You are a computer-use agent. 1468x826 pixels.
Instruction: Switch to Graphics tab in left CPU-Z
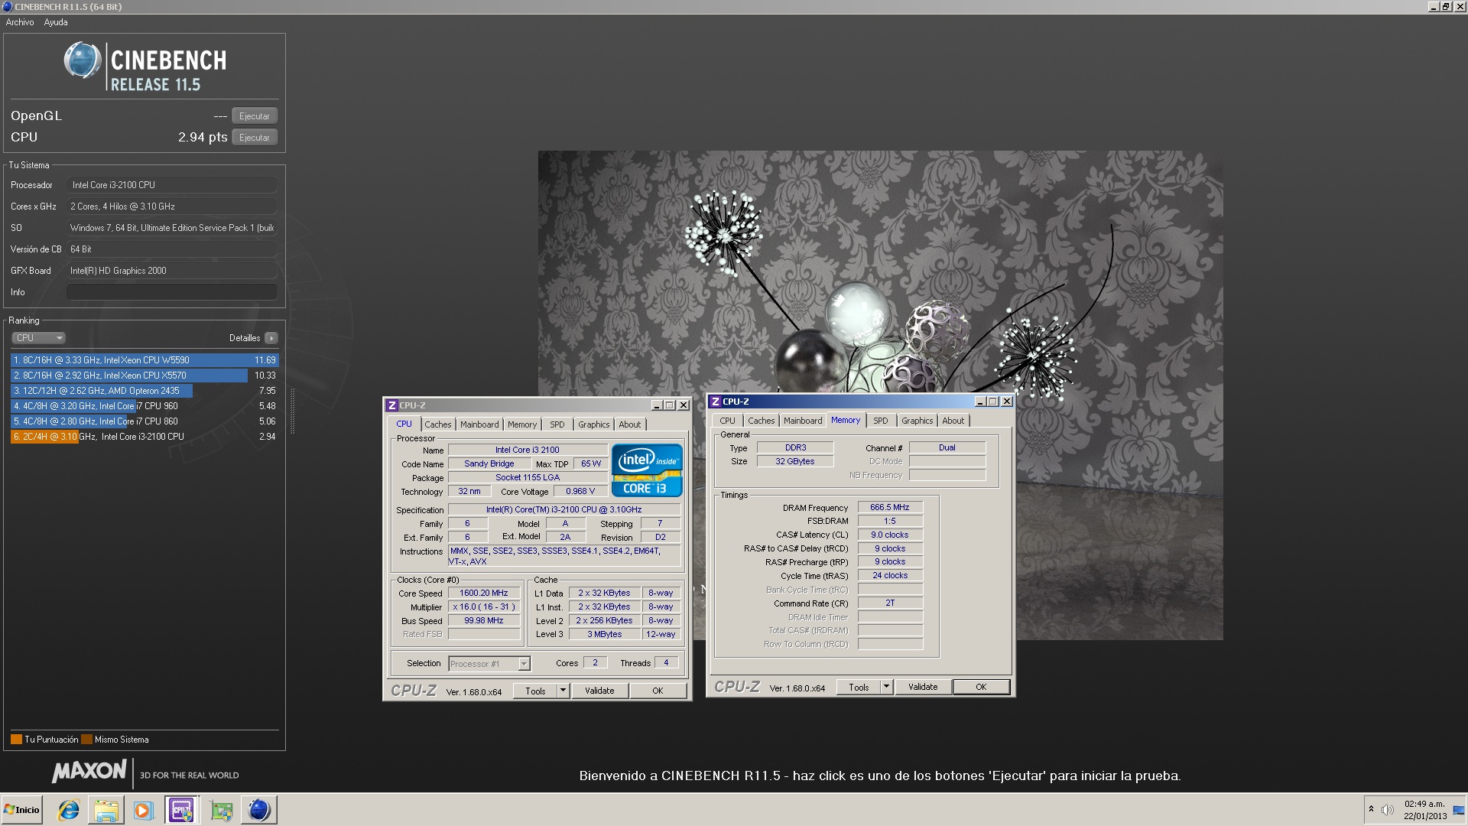tap(594, 424)
